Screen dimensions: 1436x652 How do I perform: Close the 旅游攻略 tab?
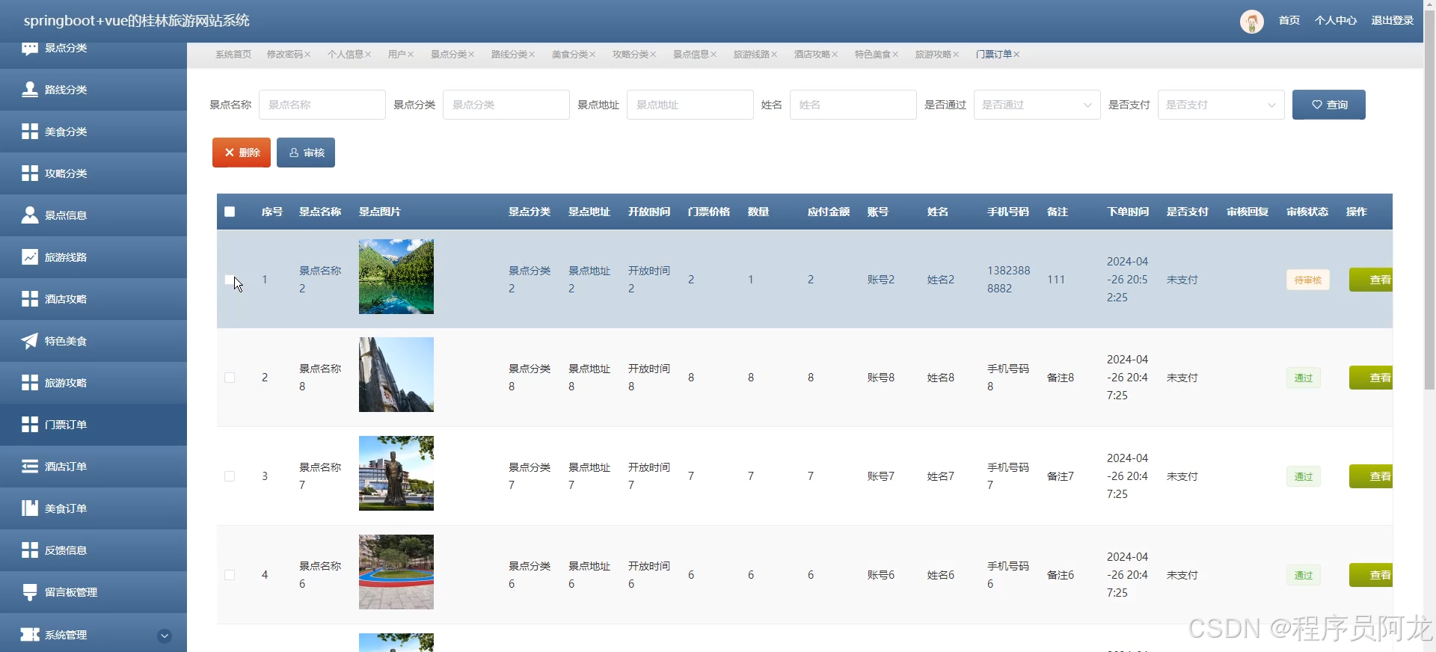point(956,55)
